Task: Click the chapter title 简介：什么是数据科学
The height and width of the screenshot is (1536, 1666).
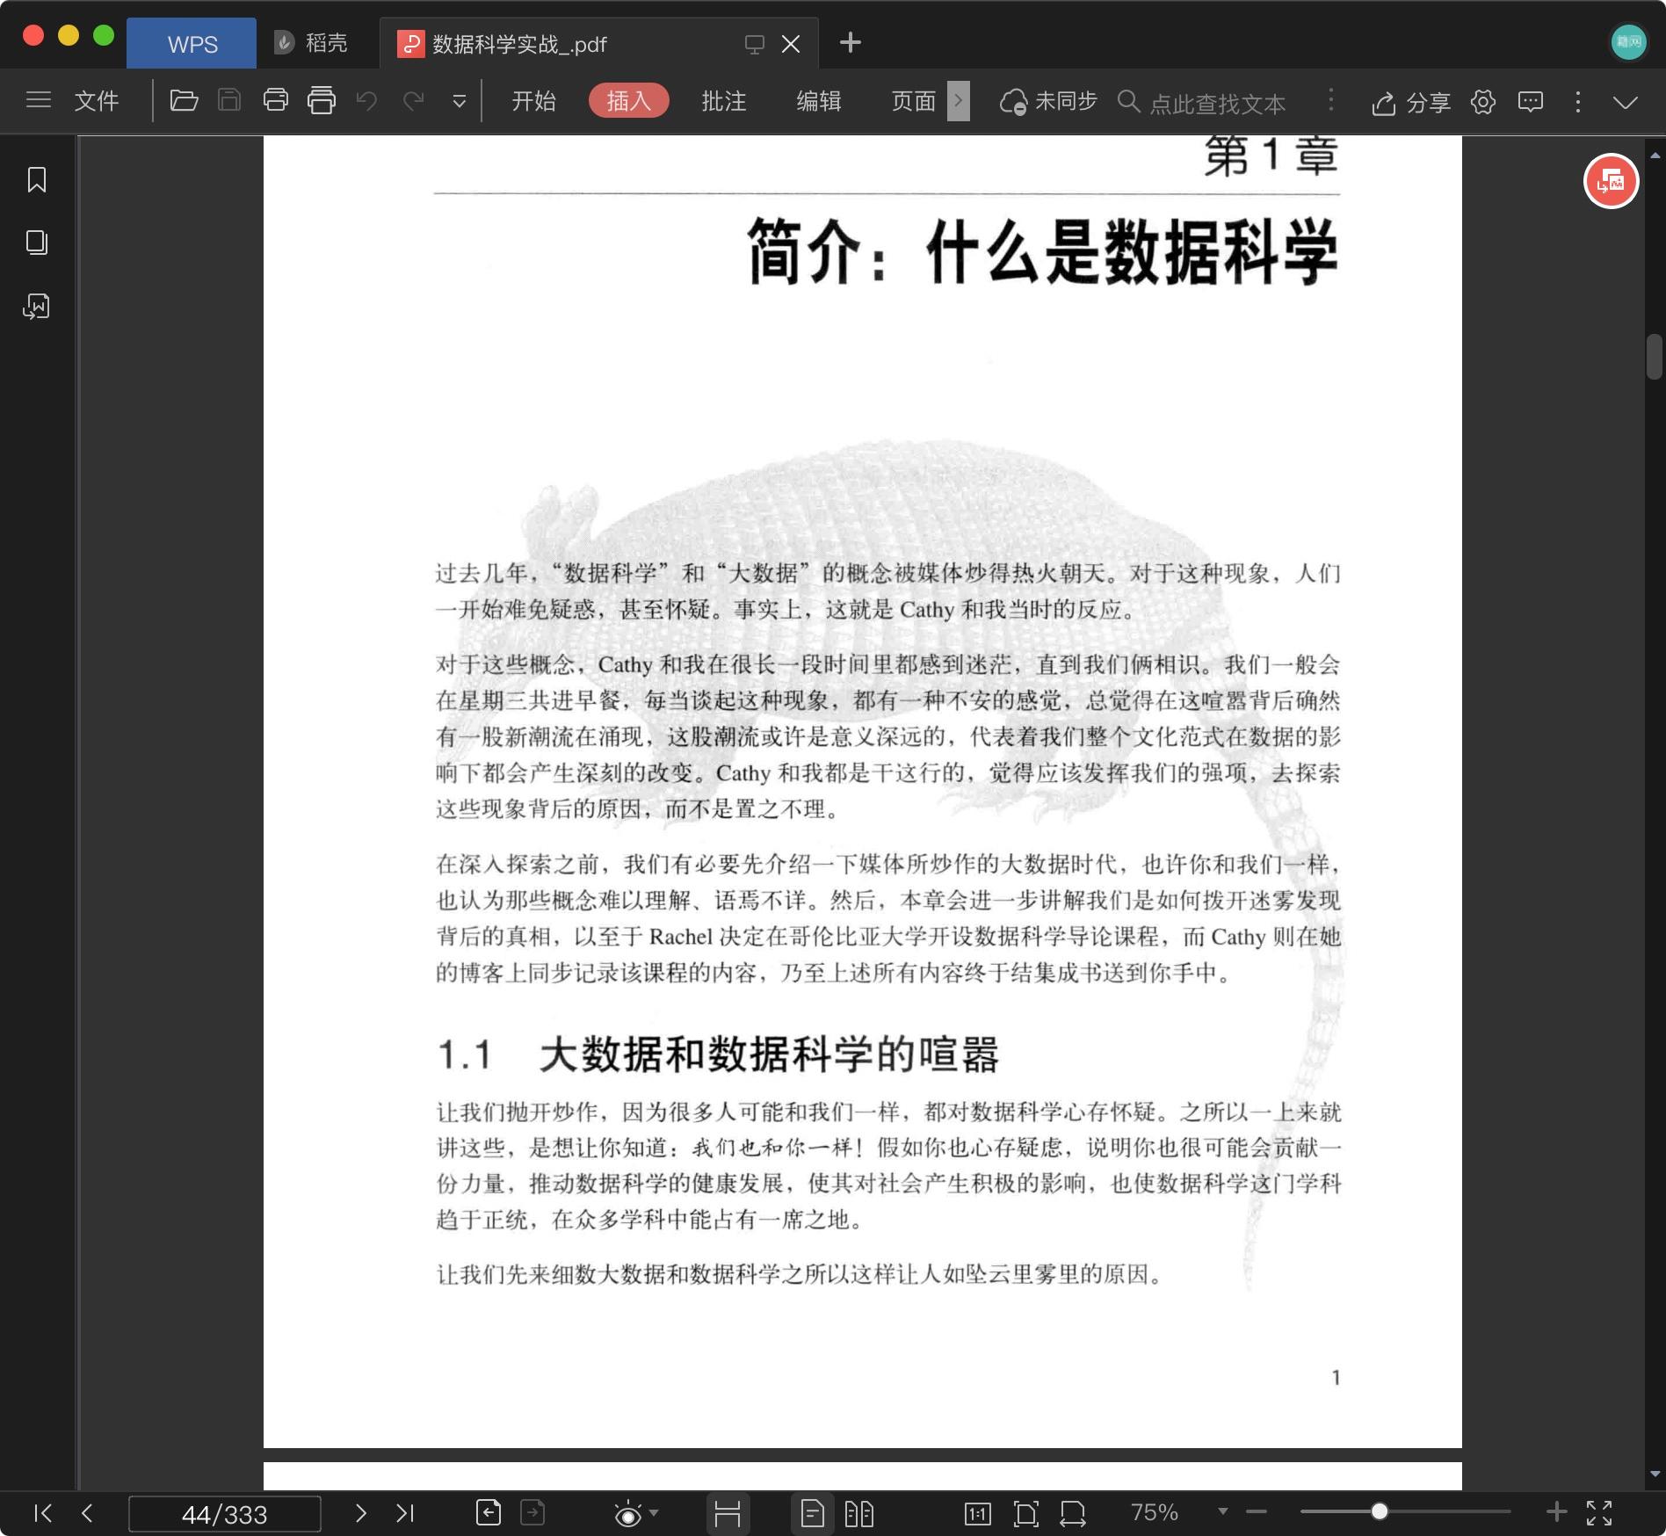Action: tap(1042, 252)
